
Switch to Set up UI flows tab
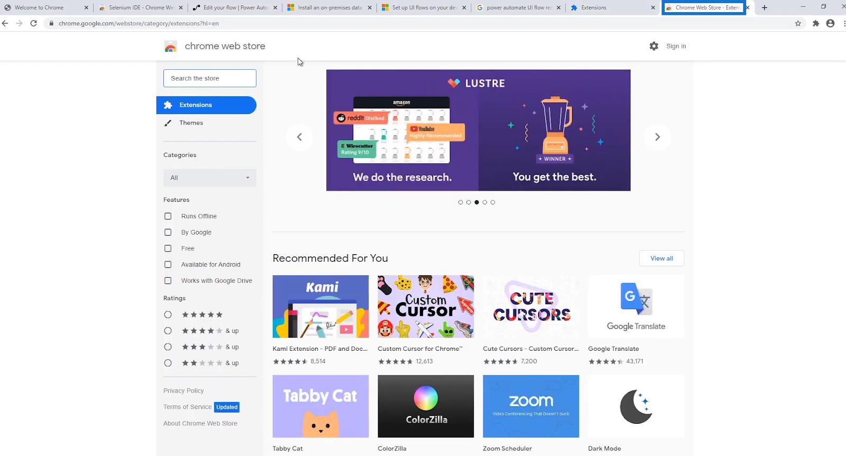click(425, 7)
